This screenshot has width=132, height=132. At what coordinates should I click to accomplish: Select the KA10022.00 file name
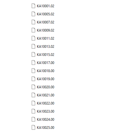[x=45, y=103]
